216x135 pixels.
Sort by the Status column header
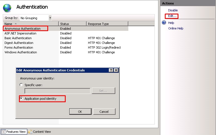coord(72,24)
